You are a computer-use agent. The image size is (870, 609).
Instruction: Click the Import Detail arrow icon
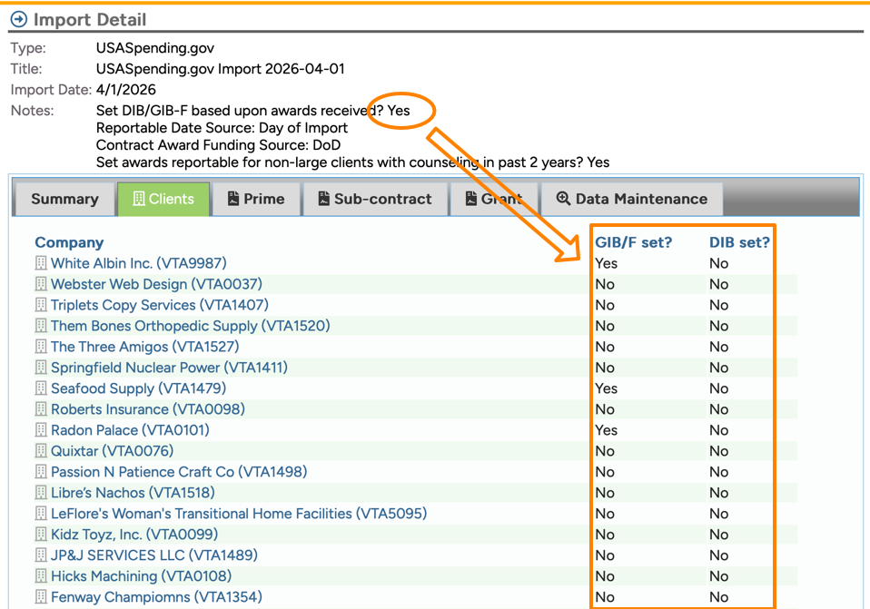(x=18, y=20)
